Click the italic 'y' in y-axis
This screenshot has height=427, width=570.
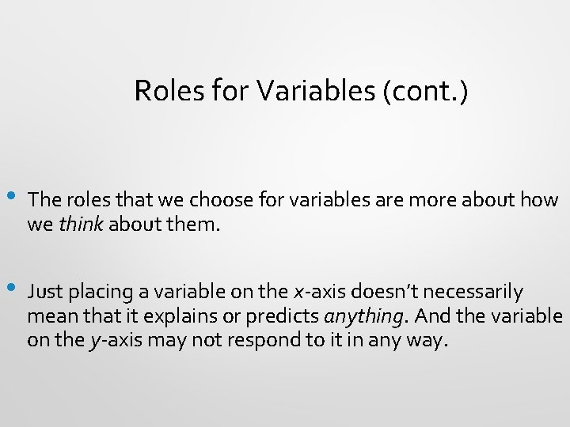pyautogui.click(x=94, y=342)
